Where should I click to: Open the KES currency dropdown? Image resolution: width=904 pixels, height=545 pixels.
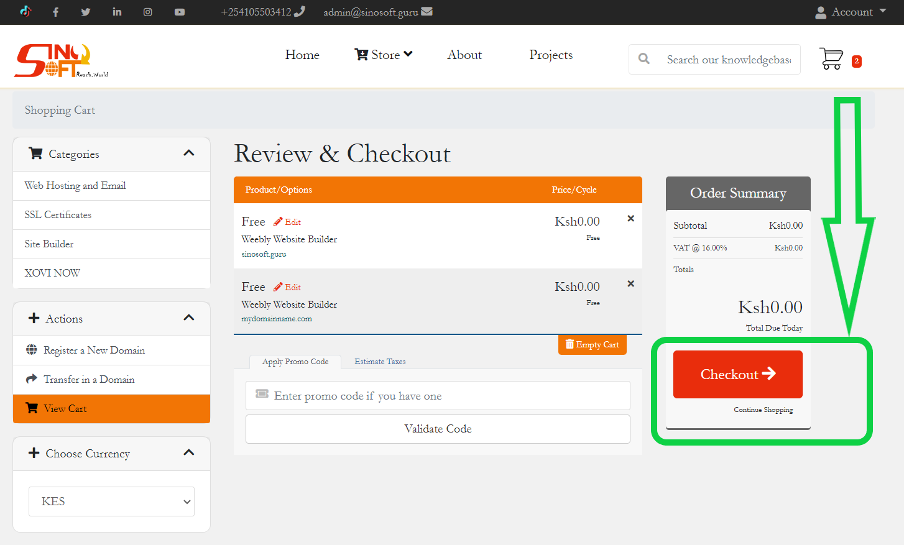(111, 501)
